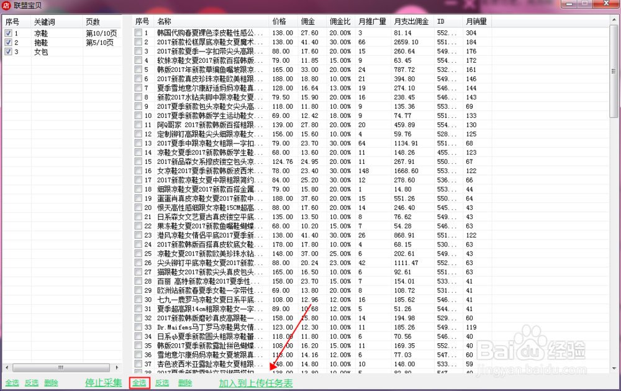
Task: Click 反选 link under product list
Action: (x=162, y=383)
